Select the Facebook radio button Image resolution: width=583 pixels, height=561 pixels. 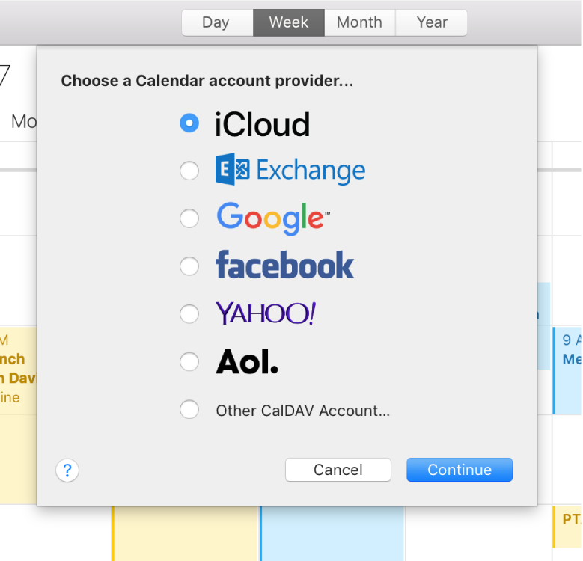coord(189,266)
